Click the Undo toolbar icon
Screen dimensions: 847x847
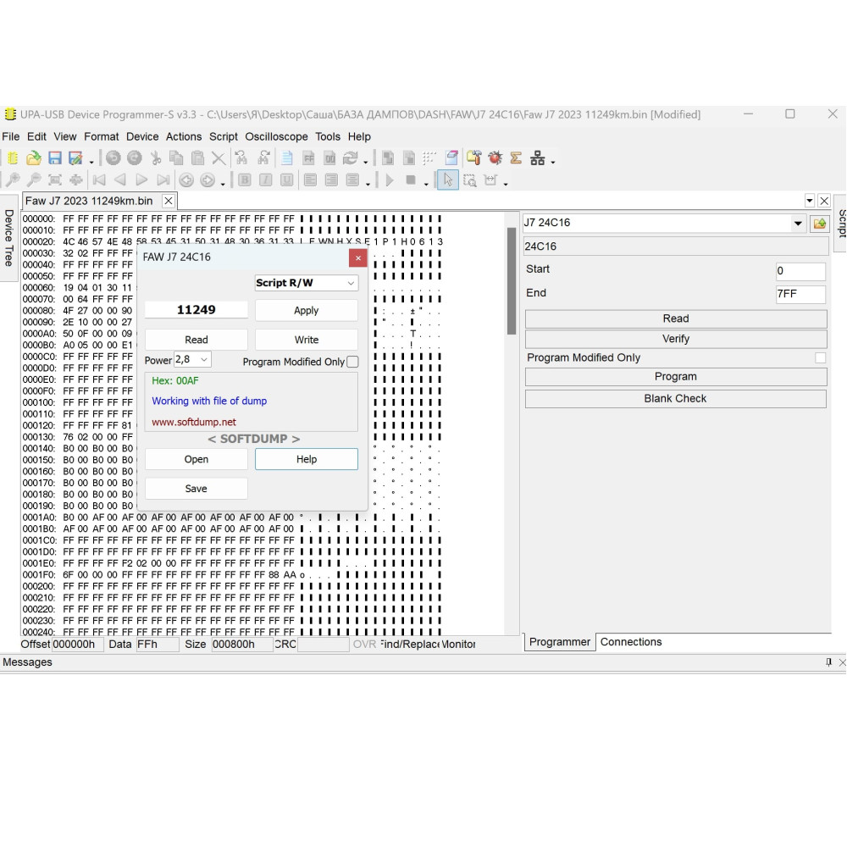click(x=113, y=158)
